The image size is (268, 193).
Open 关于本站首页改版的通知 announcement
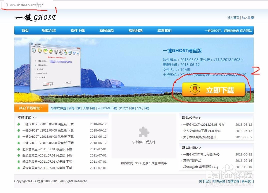[x=200, y=137]
